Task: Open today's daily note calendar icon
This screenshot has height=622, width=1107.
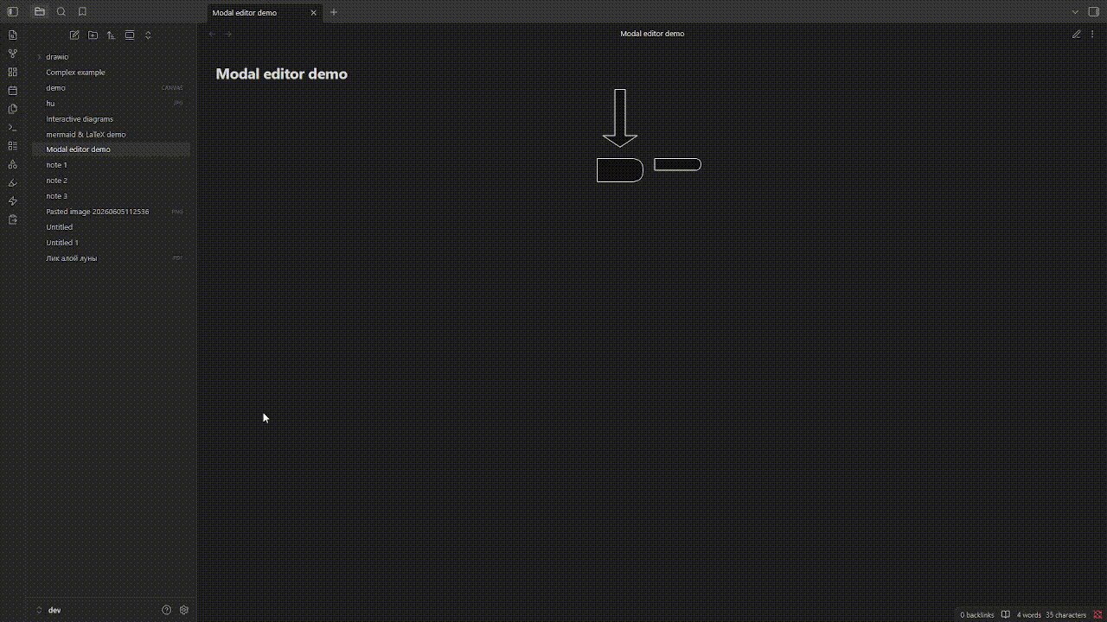Action: point(12,91)
